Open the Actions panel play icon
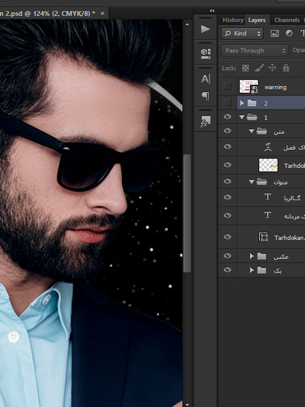305x407 pixels. [x=206, y=29]
